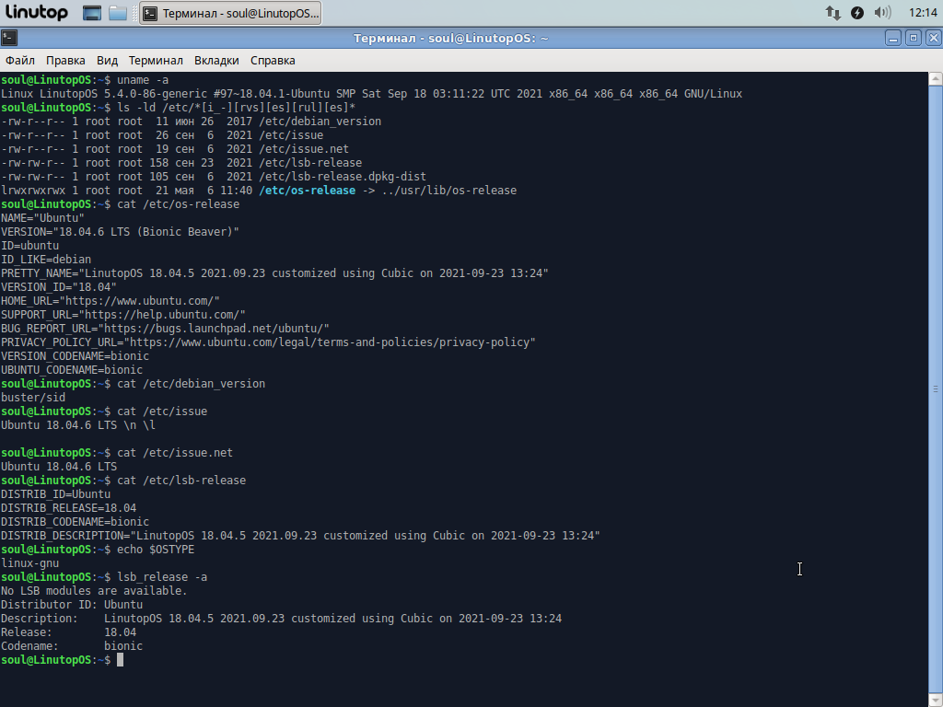Click the 'echo $OSTYPE' command
943x707 pixels.
coord(156,551)
